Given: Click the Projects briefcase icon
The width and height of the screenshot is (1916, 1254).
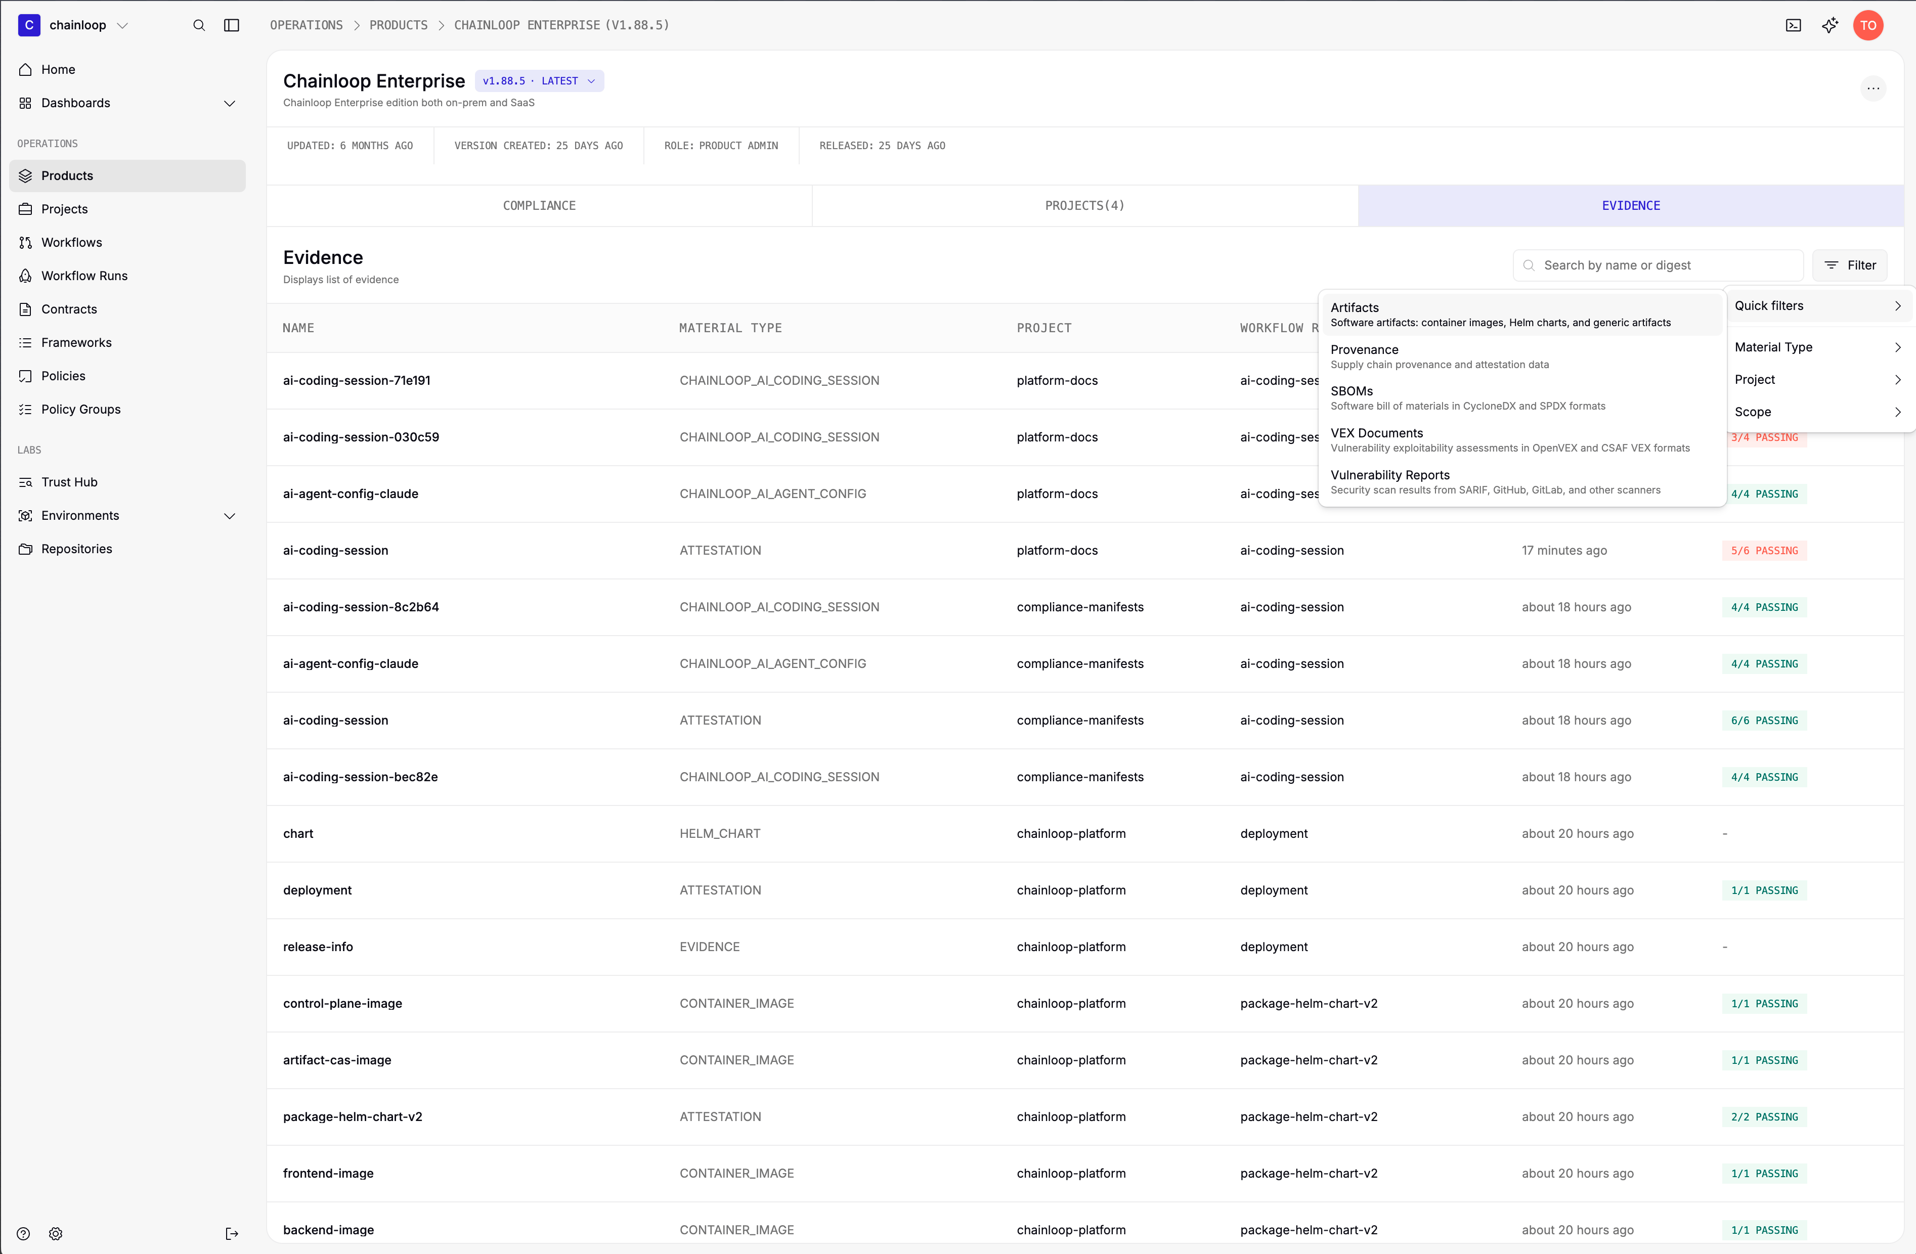Looking at the screenshot, I should pyautogui.click(x=26, y=209).
